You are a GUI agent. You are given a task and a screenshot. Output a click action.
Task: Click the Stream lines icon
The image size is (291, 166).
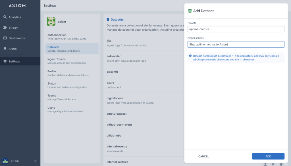(x=5, y=28)
